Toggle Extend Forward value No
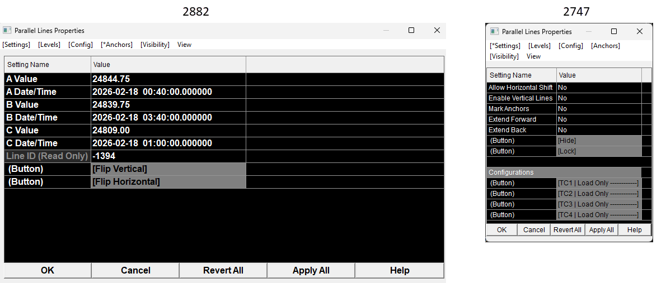The image size is (666, 283). 599,119
